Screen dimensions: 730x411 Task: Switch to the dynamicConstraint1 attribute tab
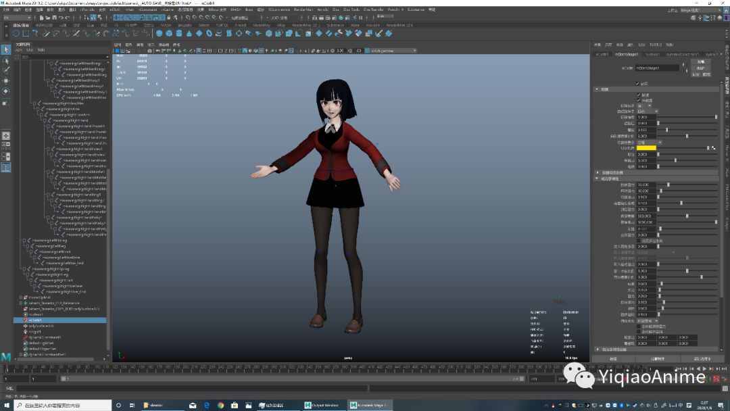point(682,55)
